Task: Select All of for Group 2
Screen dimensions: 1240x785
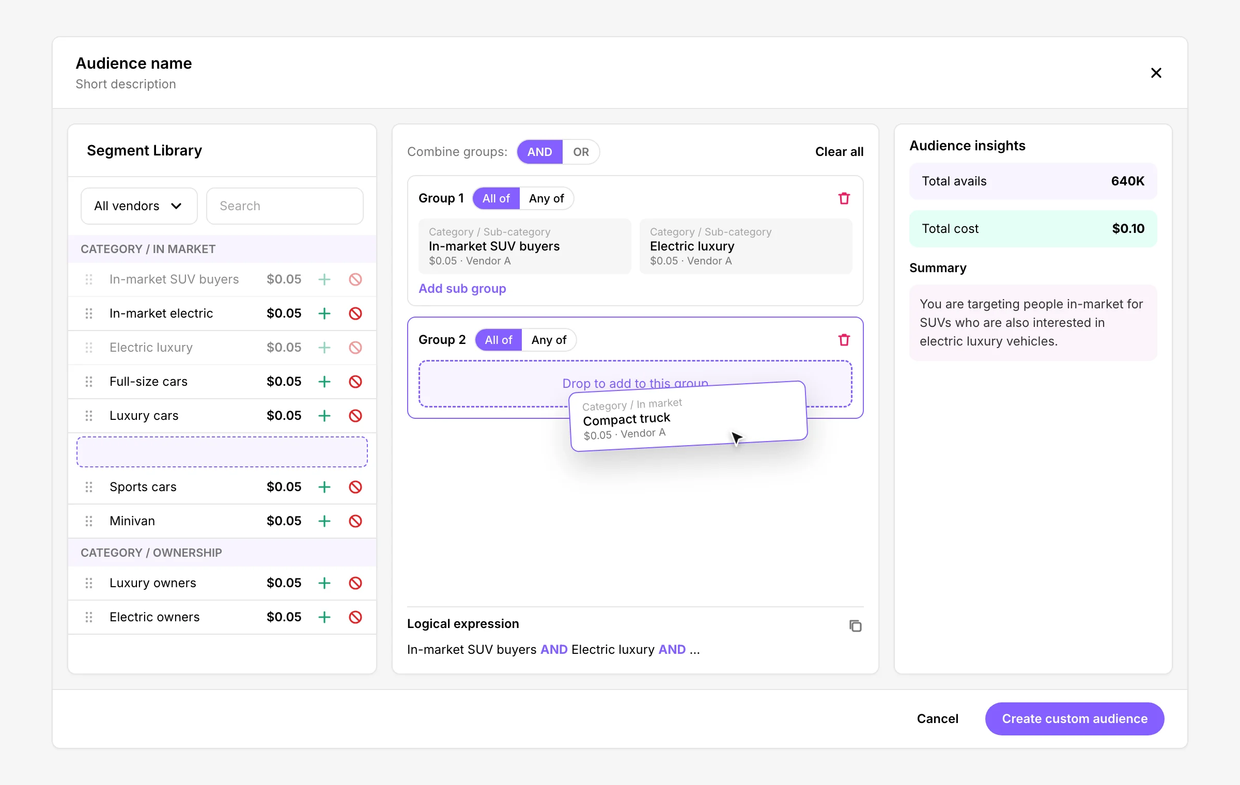Action: click(x=499, y=340)
